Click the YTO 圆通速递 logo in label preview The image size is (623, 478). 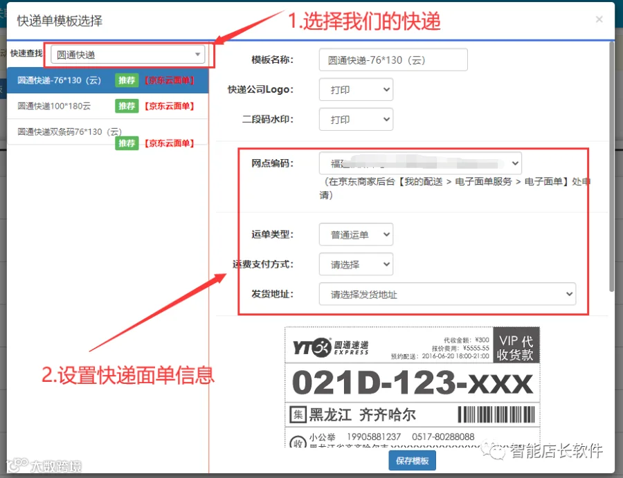(x=331, y=347)
